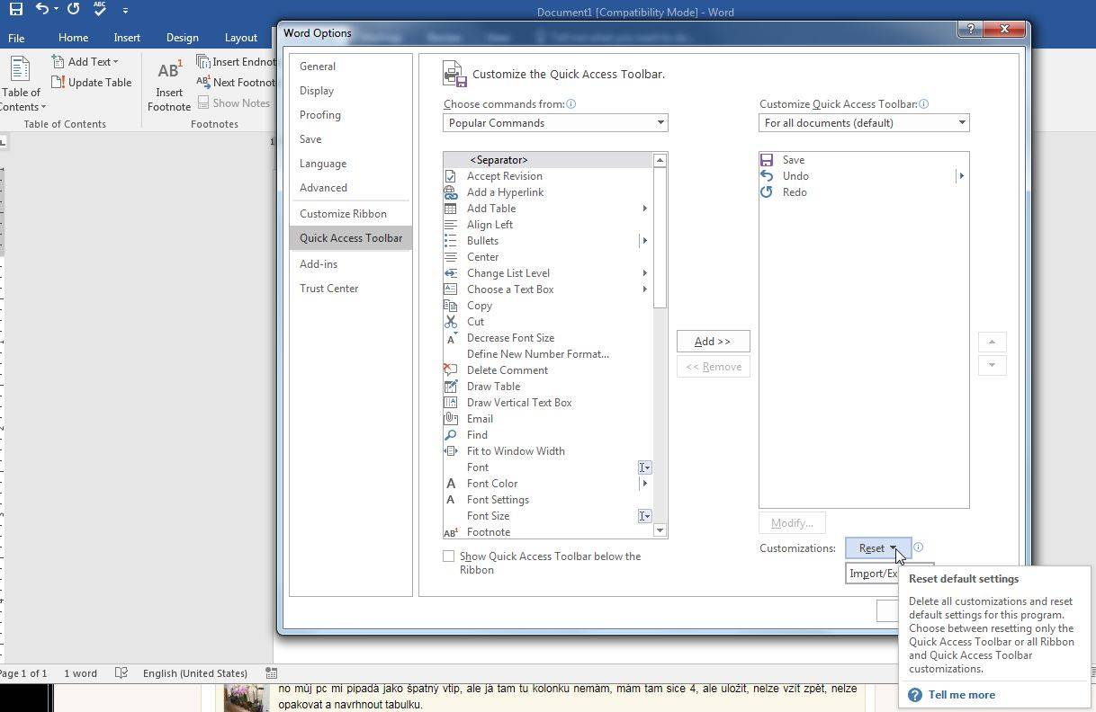This screenshot has width=1096, height=712.
Task: Open the Advanced options category
Action: (351, 188)
